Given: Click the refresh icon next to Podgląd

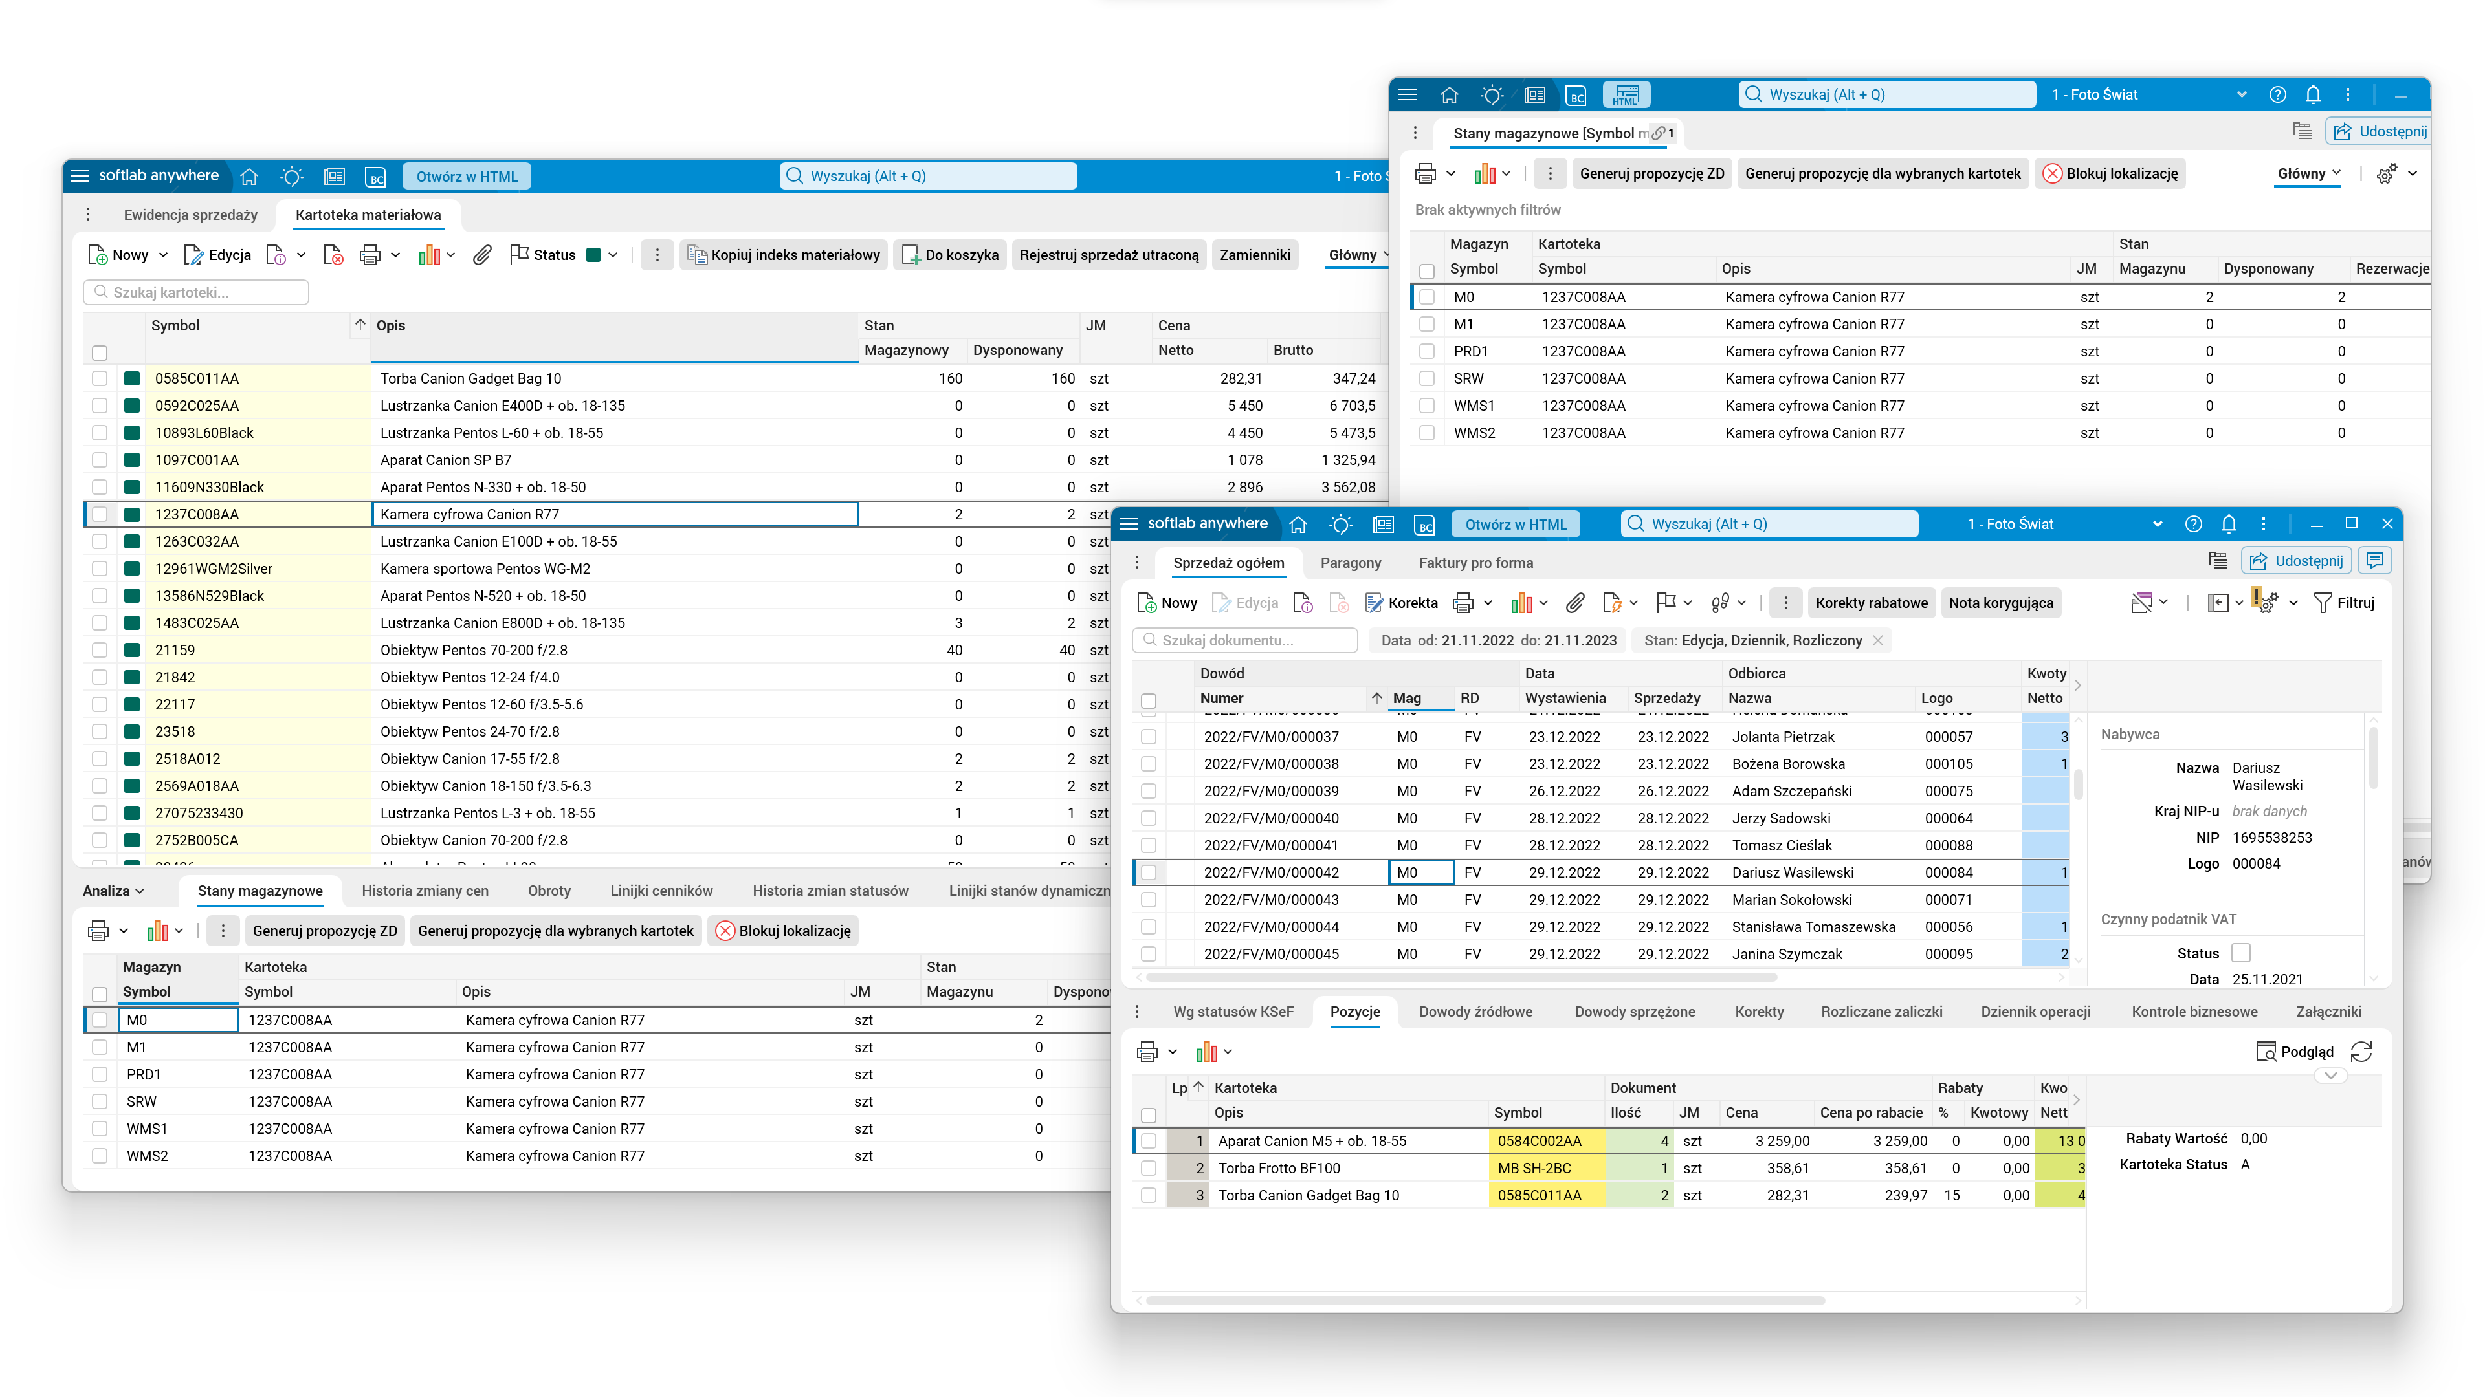Looking at the screenshot, I should 2361,1052.
